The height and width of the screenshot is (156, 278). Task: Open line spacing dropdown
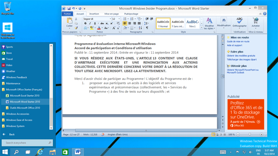pyautogui.click(x=147, y=23)
